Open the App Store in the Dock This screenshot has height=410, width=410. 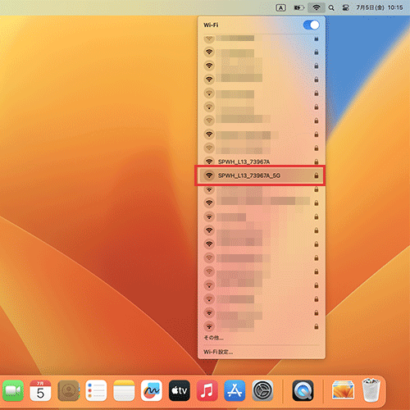pyautogui.click(x=235, y=390)
